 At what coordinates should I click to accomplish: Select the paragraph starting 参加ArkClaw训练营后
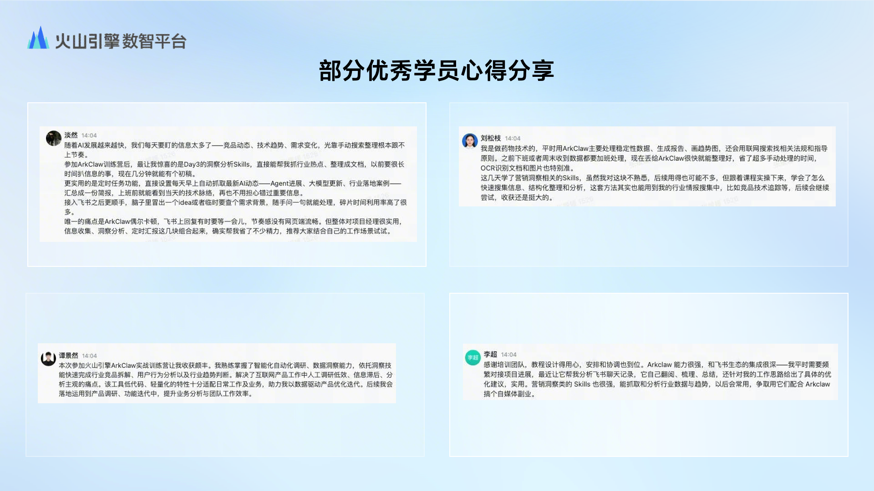pyautogui.click(x=234, y=169)
